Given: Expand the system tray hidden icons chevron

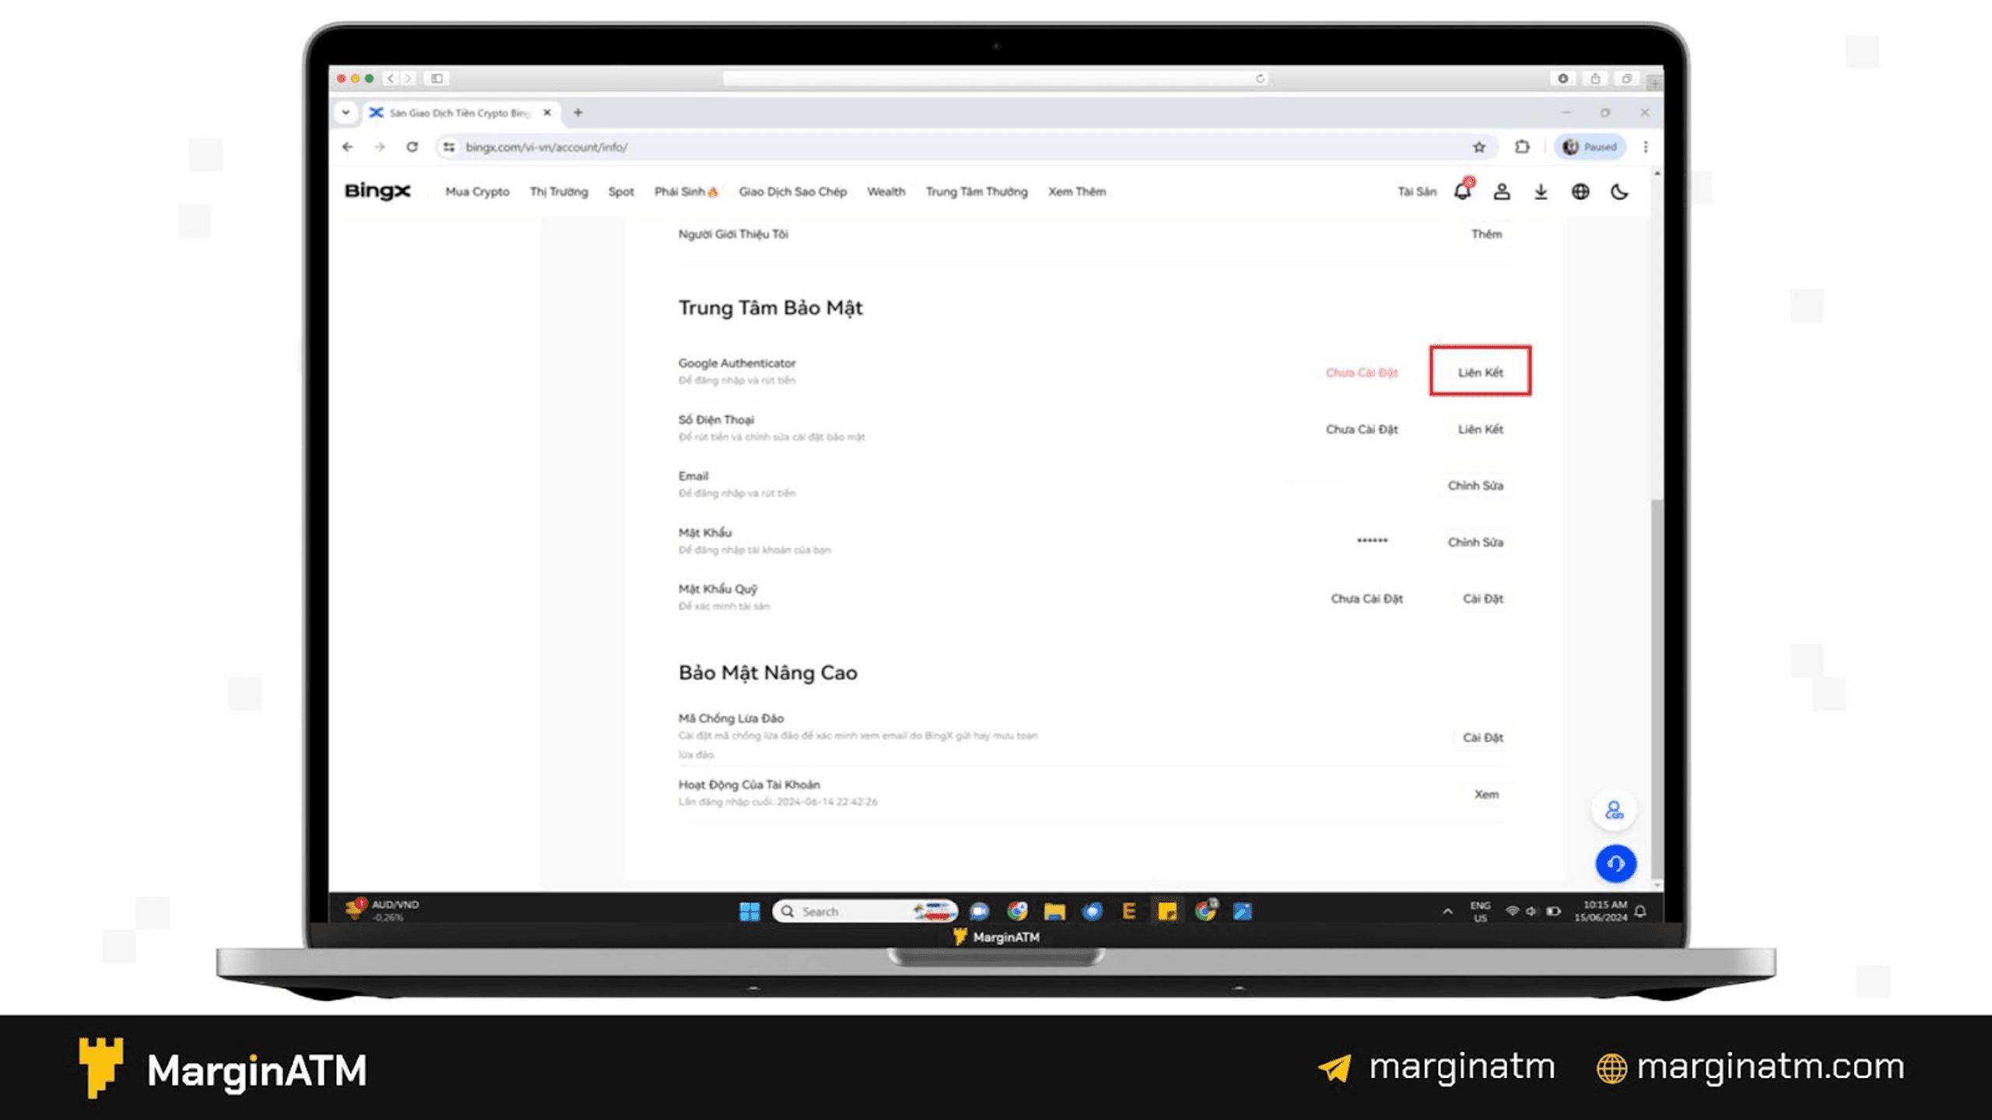Looking at the screenshot, I should click(1447, 911).
